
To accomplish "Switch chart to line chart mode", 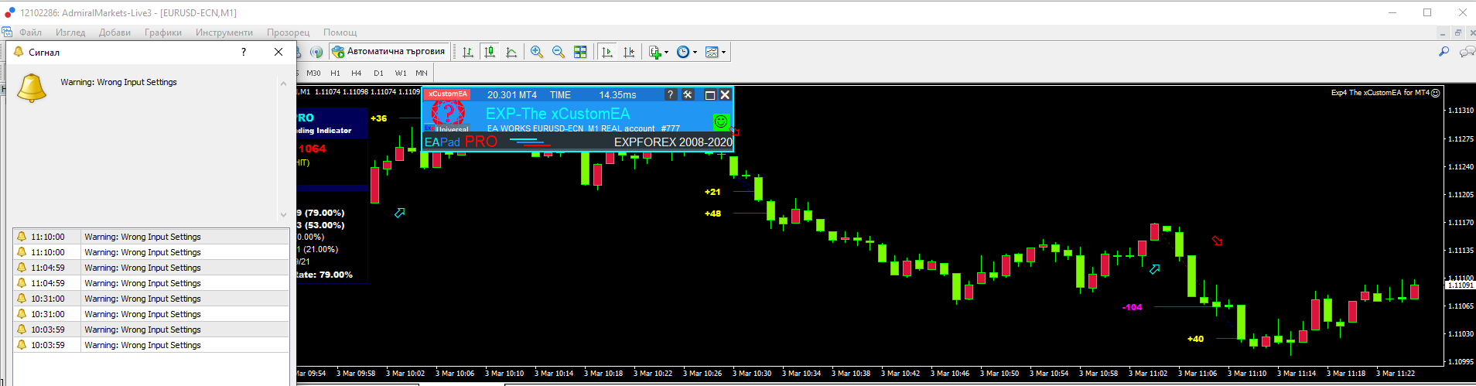I will point(511,52).
